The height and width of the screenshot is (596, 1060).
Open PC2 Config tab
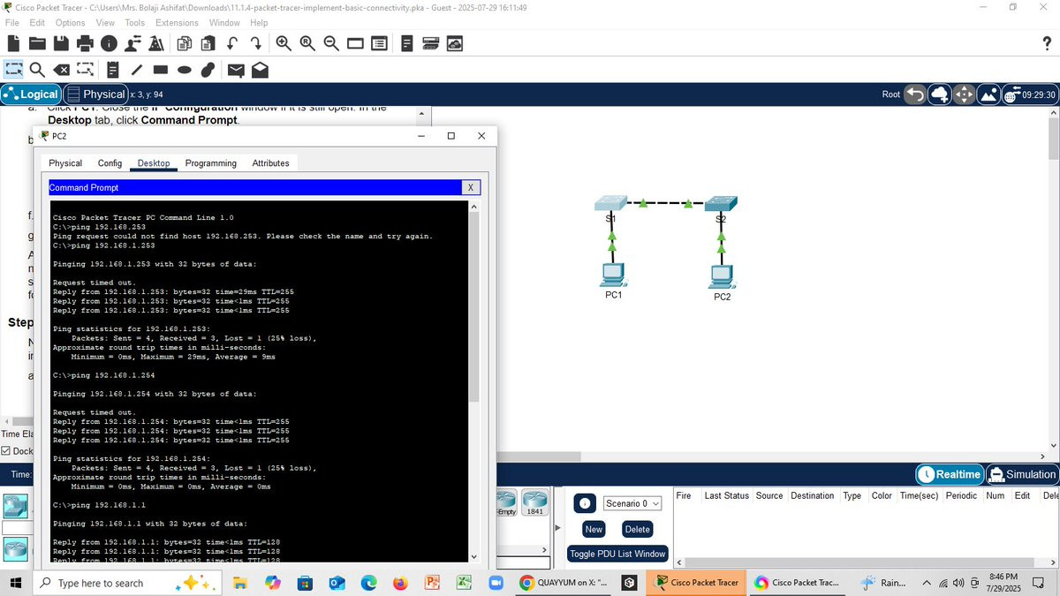tap(110, 163)
